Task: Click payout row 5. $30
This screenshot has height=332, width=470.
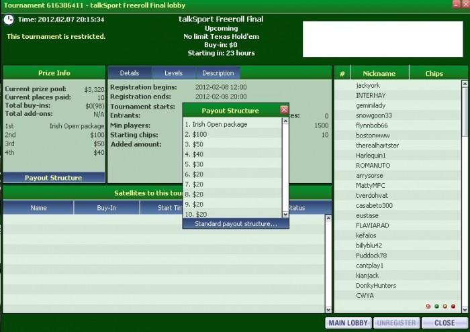Action: pyautogui.click(x=232, y=164)
